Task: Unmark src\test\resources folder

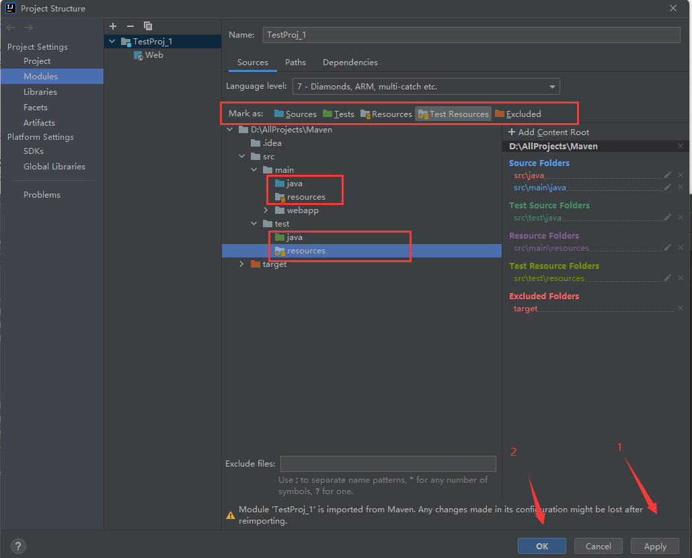Action: [681, 278]
